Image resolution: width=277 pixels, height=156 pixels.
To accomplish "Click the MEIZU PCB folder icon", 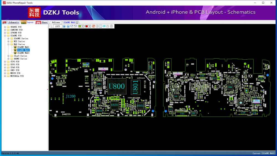I will pos(8,73).
